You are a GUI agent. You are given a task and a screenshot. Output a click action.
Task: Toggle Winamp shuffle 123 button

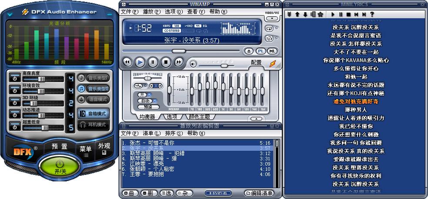(x=269, y=38)
